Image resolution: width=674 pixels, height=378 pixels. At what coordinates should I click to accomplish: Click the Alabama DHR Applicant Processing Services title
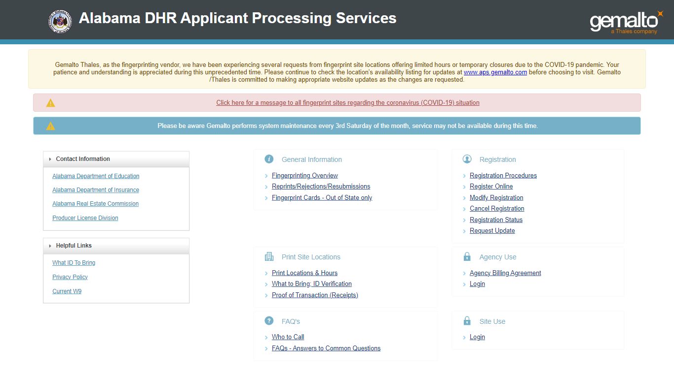238,18
